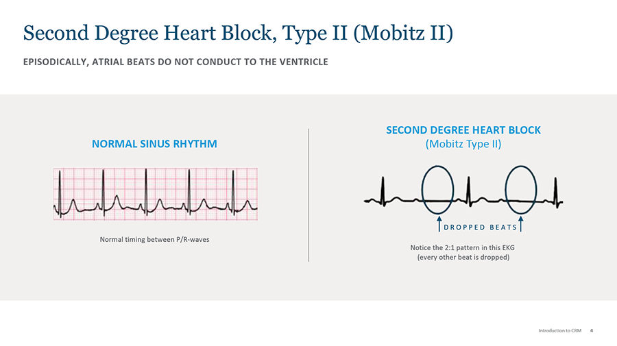This screenshot has height=346, width=617.
Task: Select the (Mobitz Type II) subheading
Action: tap(463, 145)
